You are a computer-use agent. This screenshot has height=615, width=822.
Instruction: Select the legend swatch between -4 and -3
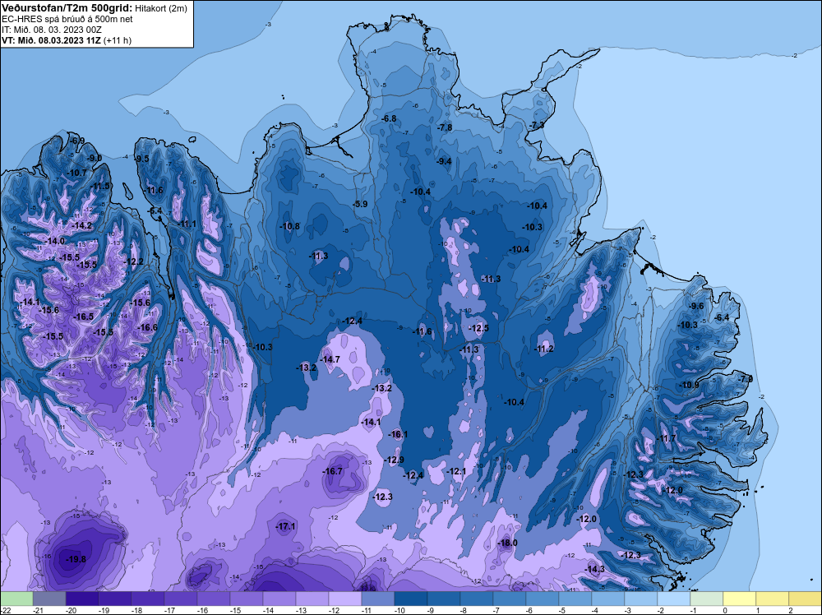tap(608, 599)
